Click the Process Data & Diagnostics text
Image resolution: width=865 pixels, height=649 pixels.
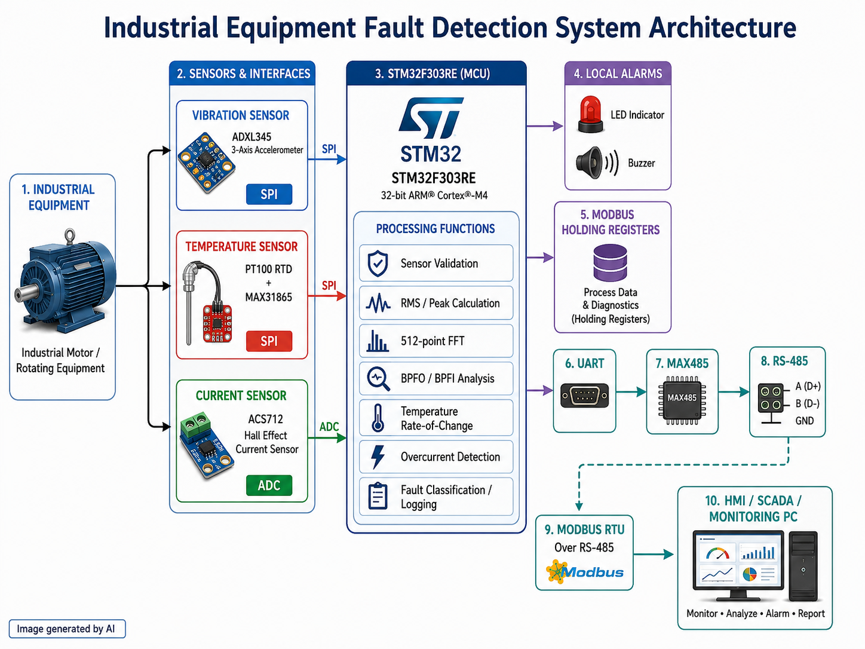611,305
